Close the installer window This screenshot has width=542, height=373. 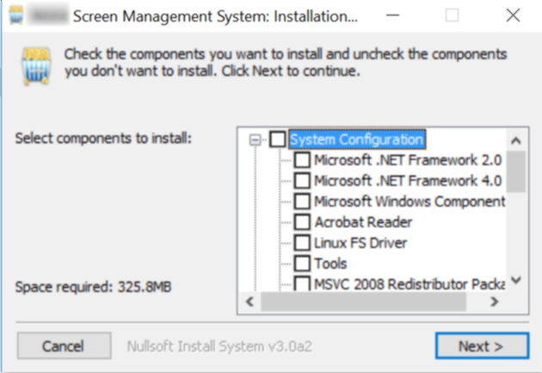(x=513, y=16)
